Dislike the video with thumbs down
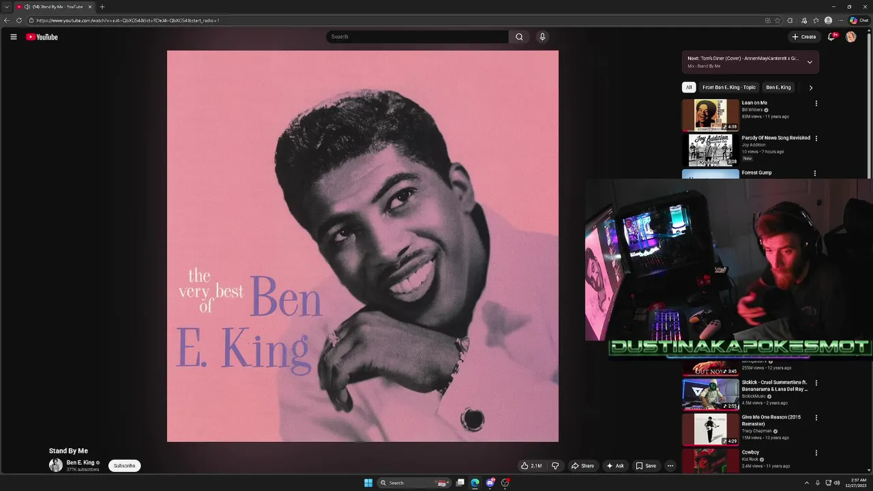Screen dimensions: 873x491 [x=555, y=466]
